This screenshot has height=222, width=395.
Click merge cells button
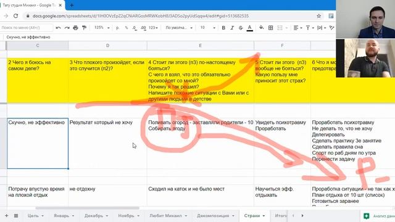pyautogui.click(x=280, y=28)
